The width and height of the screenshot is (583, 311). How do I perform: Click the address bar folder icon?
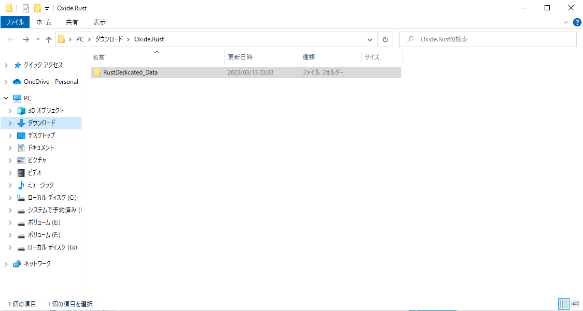62,39
